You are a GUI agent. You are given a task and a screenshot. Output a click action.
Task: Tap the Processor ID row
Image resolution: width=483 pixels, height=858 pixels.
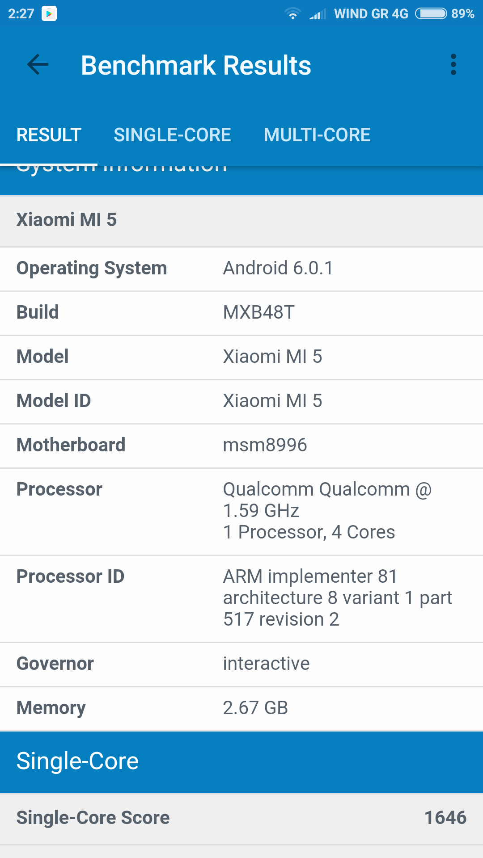(241, 598)
